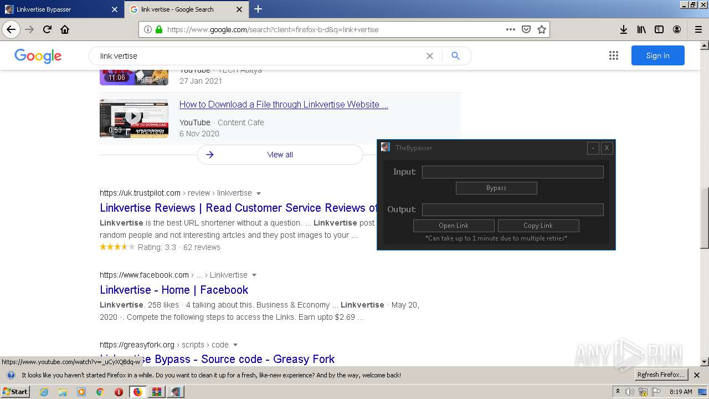Open the Windows Start menu

pyautogui.click(x=16, y=392)
